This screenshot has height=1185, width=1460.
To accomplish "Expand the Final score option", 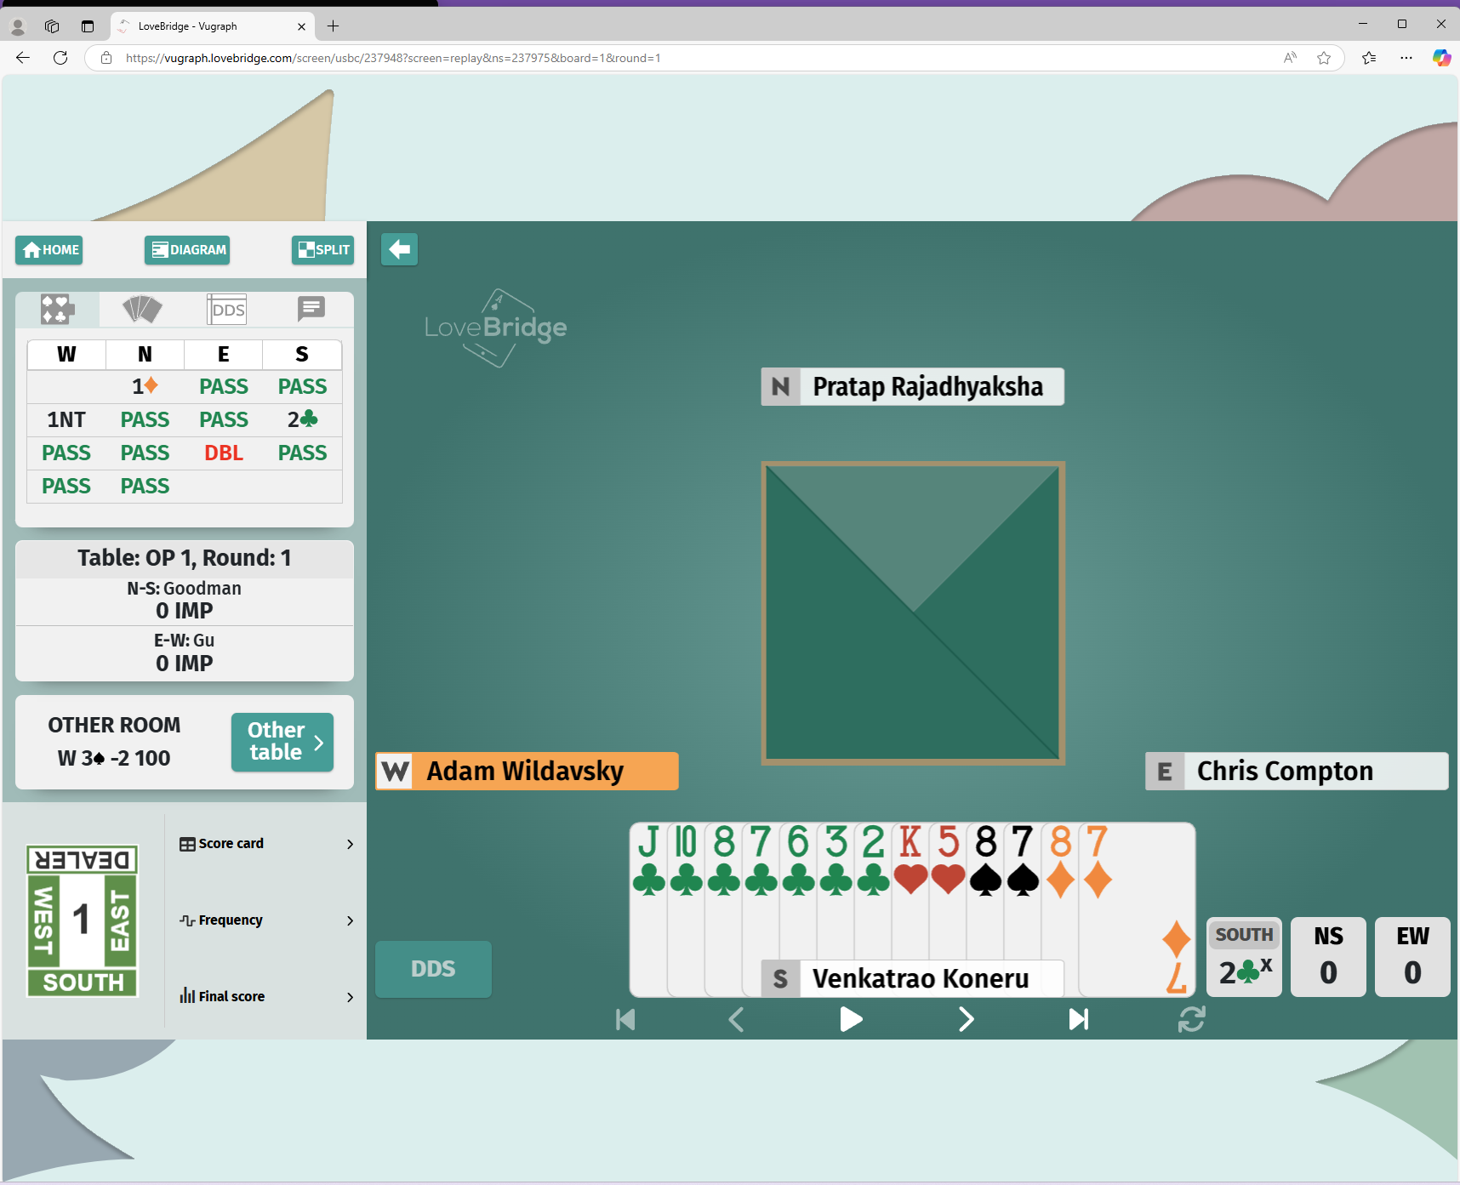I will [266, 996].
